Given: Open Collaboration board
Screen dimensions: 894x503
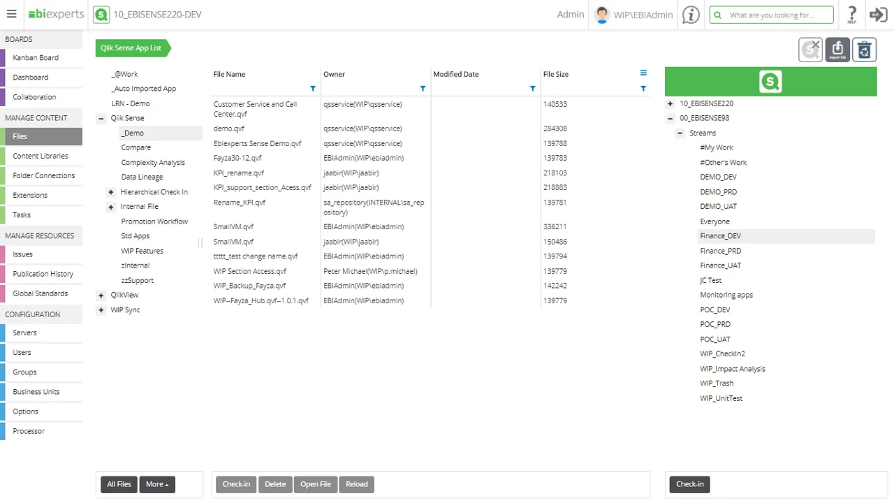Looking at the screenshot, I should tap(41, 97).
